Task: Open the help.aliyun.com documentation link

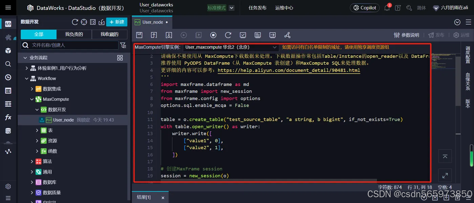Action: pos(289,70)
